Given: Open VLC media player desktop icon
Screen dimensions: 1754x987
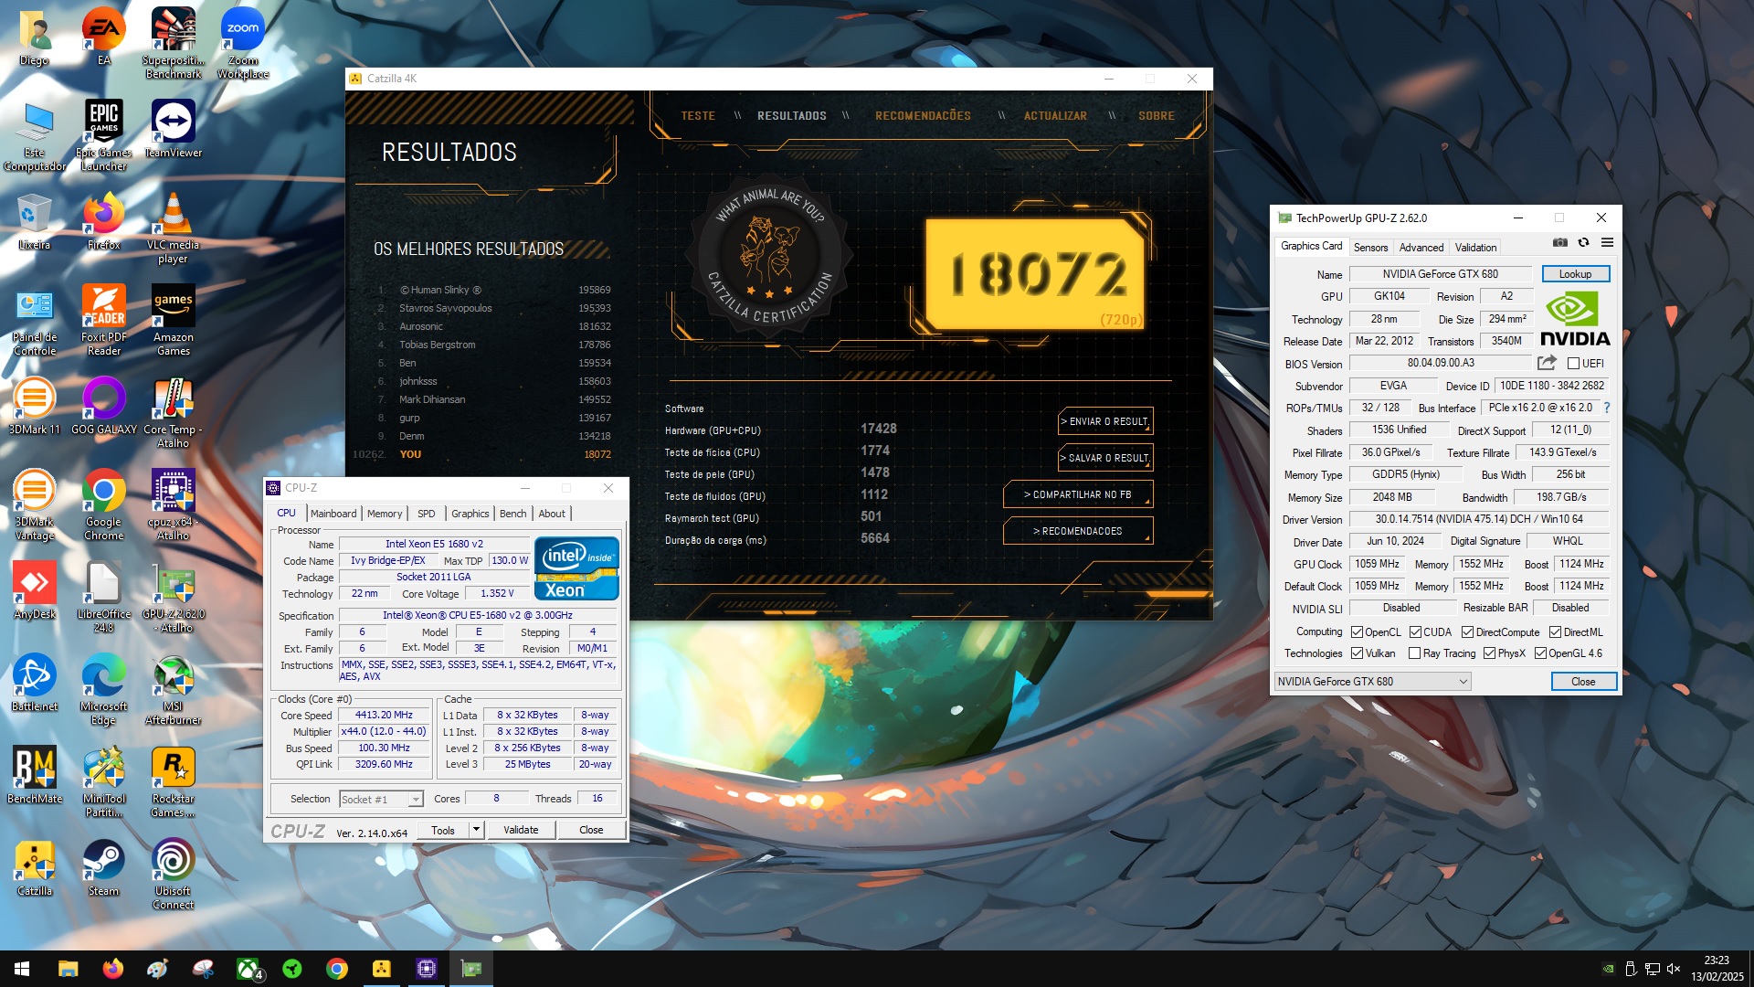Looking at the screenshot, I should click(174, 228).
